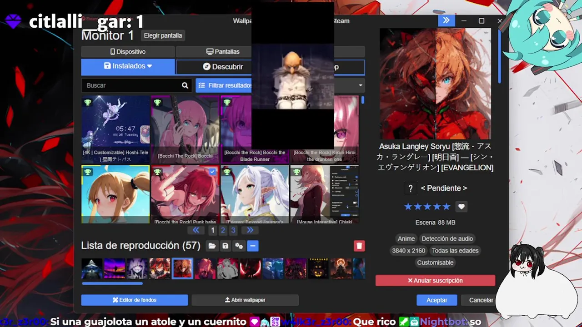Go to page 1
This screenshot has height=327, width=582.
212,230
